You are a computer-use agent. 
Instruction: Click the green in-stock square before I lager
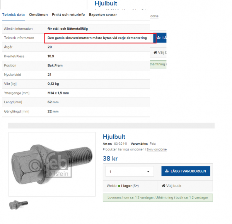pyautogui.click(x=120, y=186)
